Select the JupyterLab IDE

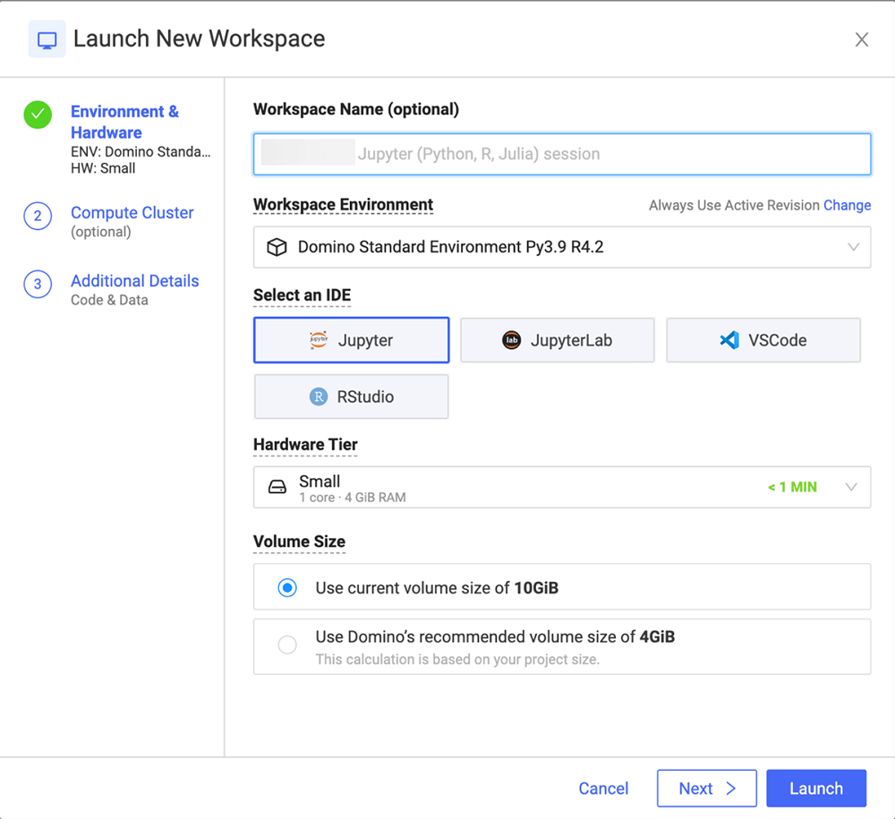click(x=557, y=340)
